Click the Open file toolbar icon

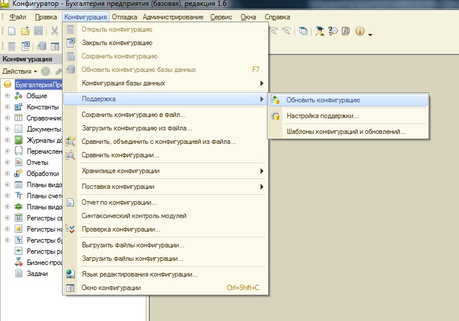pyautogui.click(x=25, y=30)
